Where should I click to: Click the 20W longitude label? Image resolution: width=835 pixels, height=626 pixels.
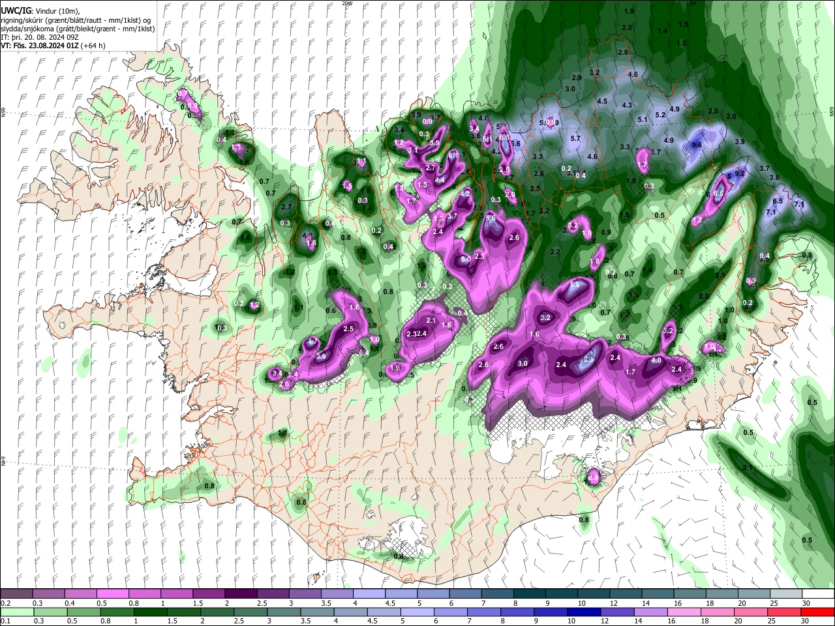click(347, 3)
